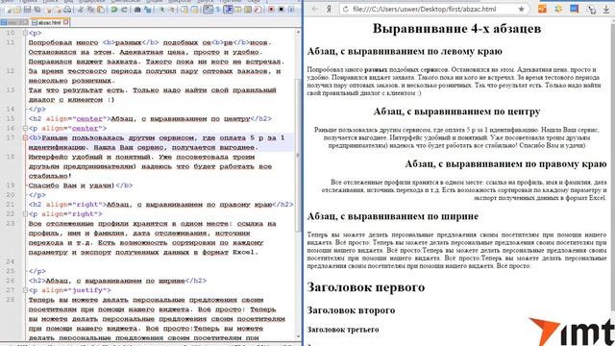
Task: Click the Save All icon
Action: [x=37, y=9]
